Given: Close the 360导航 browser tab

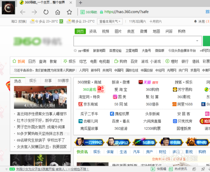Looking at the screenshot, I should pyautogui.click(x=71, y=2).
